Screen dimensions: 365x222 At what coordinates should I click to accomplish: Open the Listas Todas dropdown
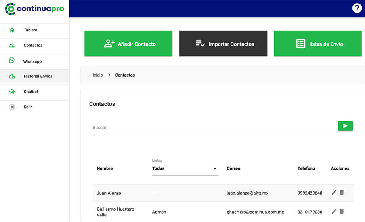tap(185, 168)
